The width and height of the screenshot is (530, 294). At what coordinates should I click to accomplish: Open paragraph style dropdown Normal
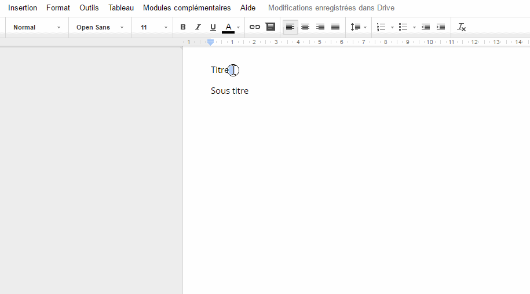coord(37,27)
